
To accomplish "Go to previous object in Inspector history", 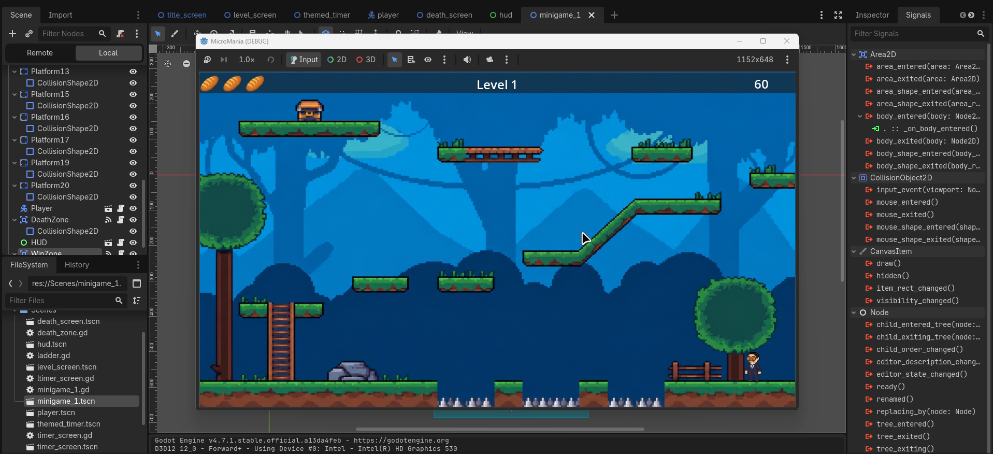I will 962,15.
